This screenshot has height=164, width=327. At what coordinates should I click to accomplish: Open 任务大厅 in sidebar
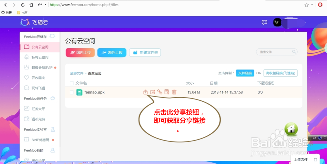pyautogui.click(x=40, y=109)
